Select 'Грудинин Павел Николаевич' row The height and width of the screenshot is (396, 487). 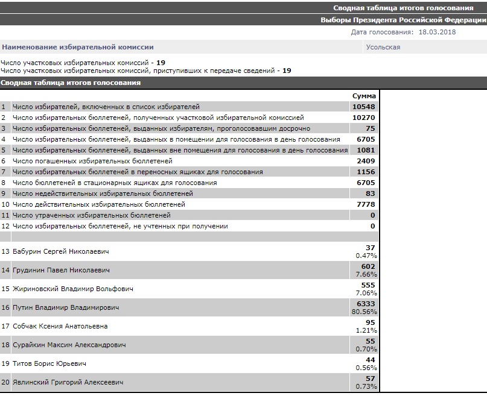[x=61, y=270]
